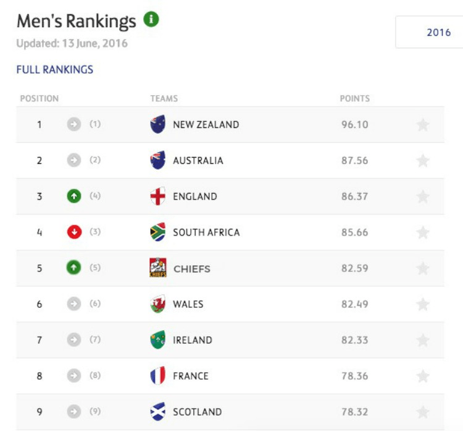Click England's green up-arrow movement icon
The image size is (463, 431).
(x=74, y=196)
